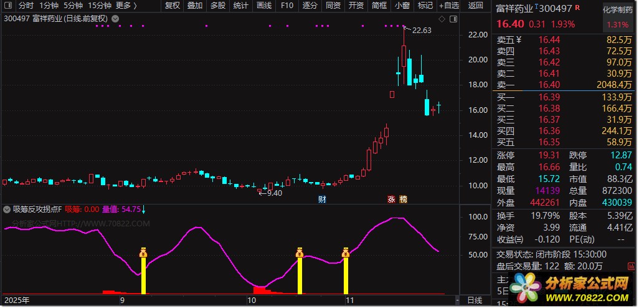Image resolution: width=639 pixels, height=308 pixels.
Task: Click the 22.63 high price label
Action: pos(422,30)
